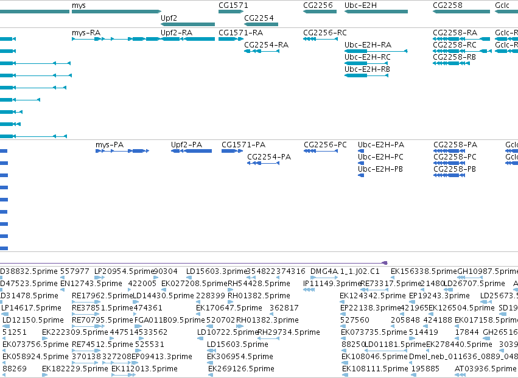The width and height of the screenshot is (518, 378).
Task: Click EST AT03936.5prime label
Action: tap(485, 369)
